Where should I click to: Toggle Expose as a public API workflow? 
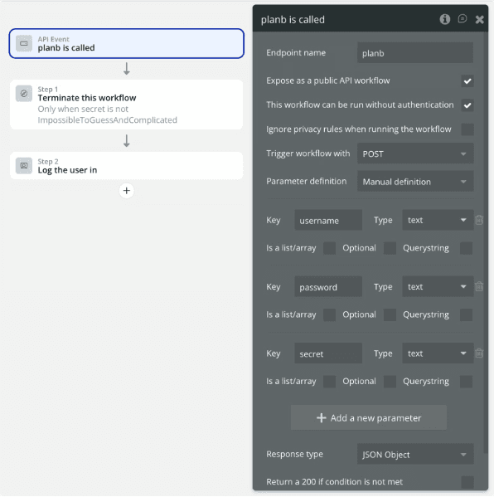[x=467, y=81]
